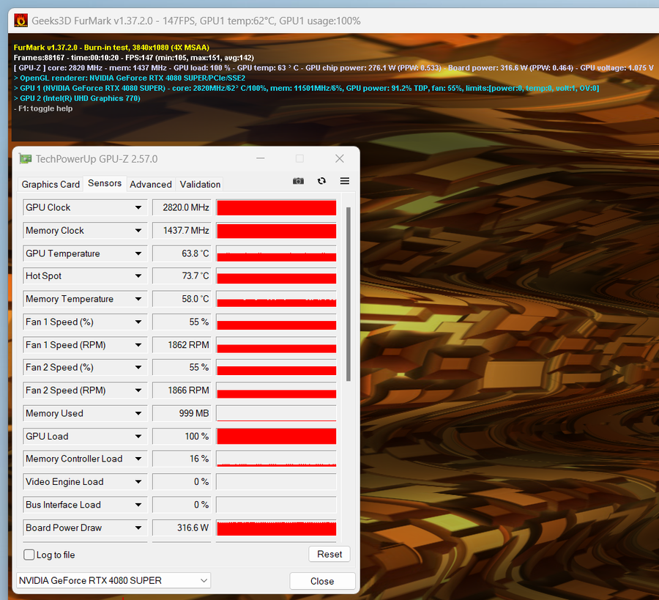
Task: Expand the Hot Spot dropdown arrow
Action: pos(138,275)
